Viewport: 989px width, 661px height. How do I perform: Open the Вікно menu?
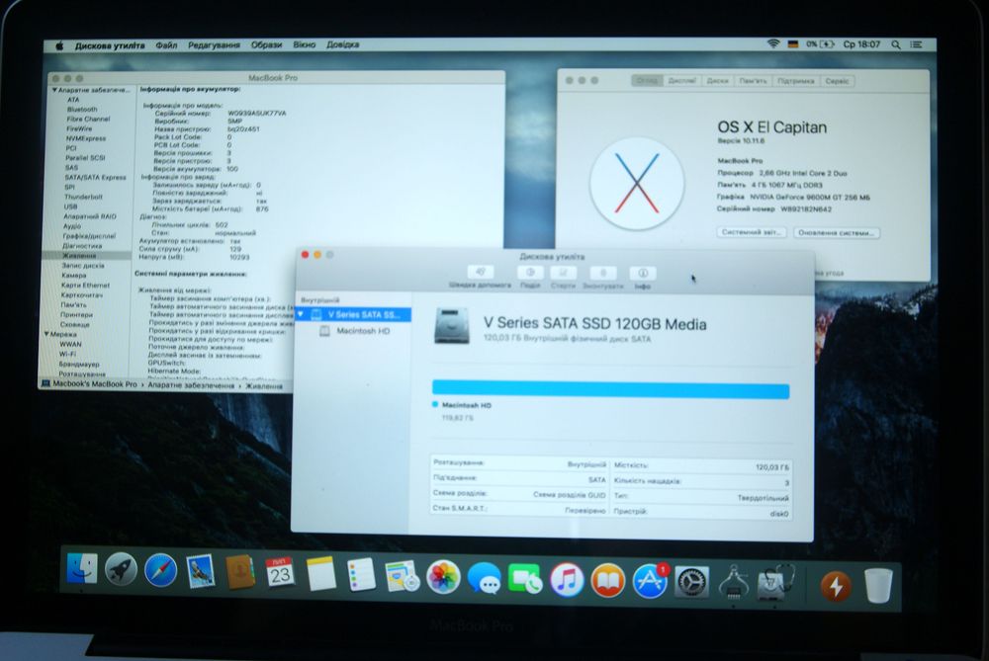(304, 44)
